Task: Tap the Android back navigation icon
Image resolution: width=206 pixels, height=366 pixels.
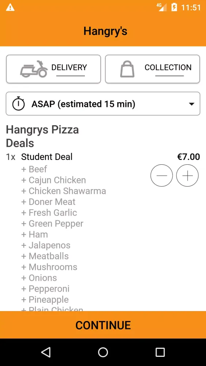Action: pos(46,352)
